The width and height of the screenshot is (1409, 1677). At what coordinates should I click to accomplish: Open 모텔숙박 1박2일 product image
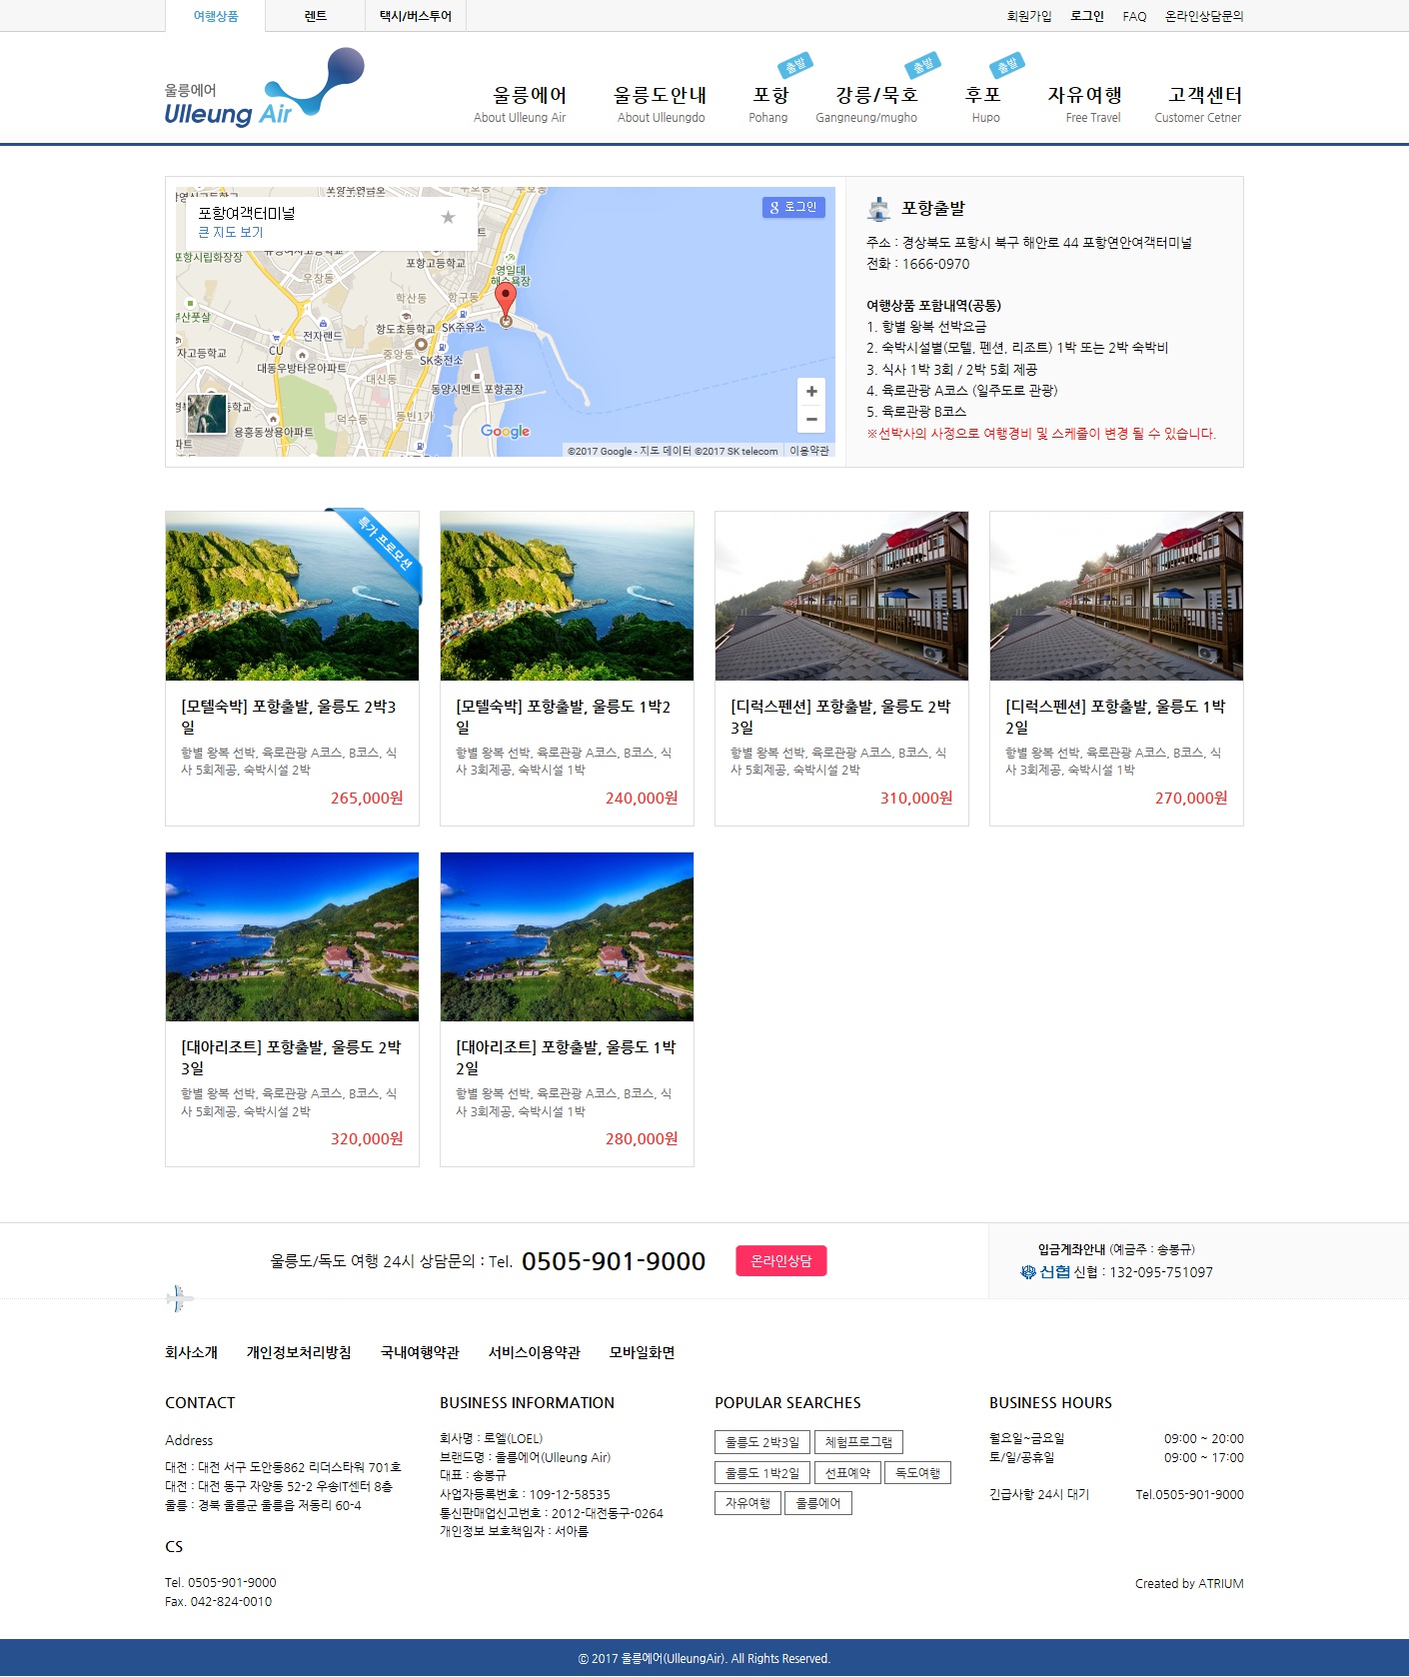click(567, 596)
